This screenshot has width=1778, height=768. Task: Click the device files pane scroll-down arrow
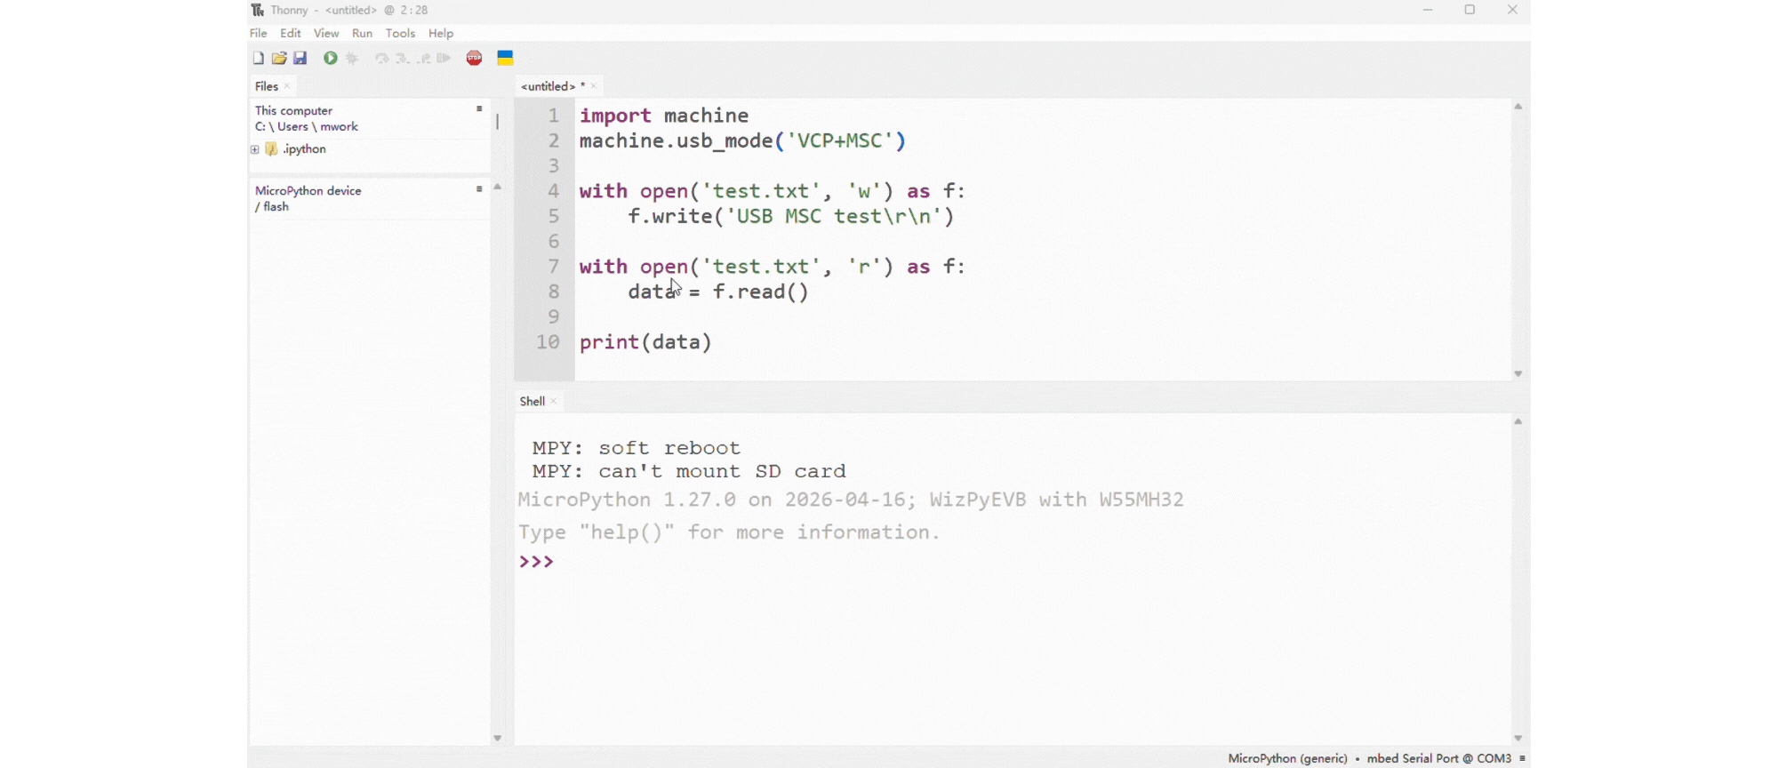498,739
